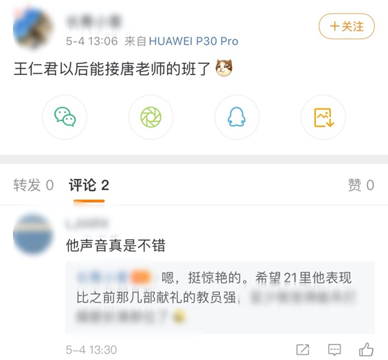Viewport: 388px width, 360px height.
Task: Open the nested reply starting 嗯，挺惊艳的
Action: pyautogui.click(x=221, y=297)
